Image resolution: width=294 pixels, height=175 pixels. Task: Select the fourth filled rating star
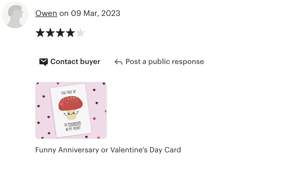tap(70, 33)
